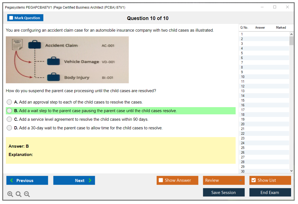Choose option C service level agreement
Screen dimensions: 298x204
(x=9, y=119)
